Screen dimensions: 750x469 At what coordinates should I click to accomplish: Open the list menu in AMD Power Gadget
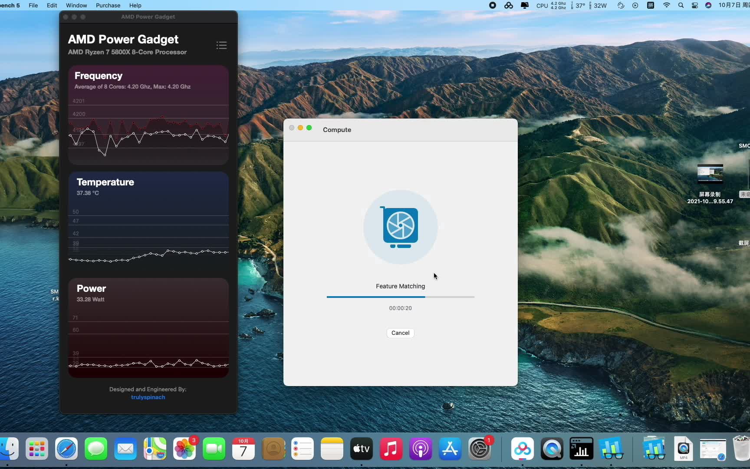point(221,45)
